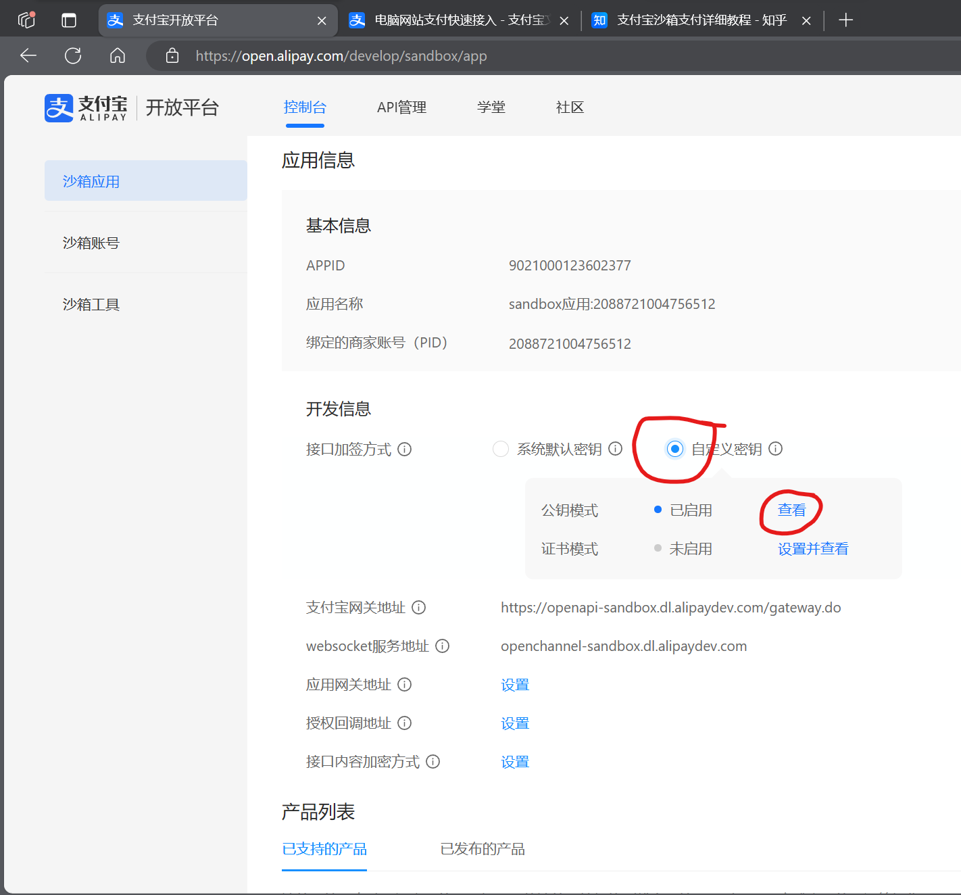This screenshot has height=895, width=961.
Task: Click info icon next to 支付宝网关地址
Action: click(x=419, y=608)
